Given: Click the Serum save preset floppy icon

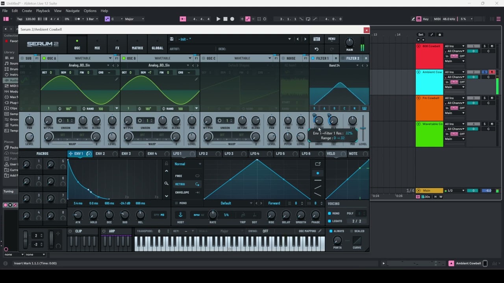Looking at the screenshot, I should 172,39.
